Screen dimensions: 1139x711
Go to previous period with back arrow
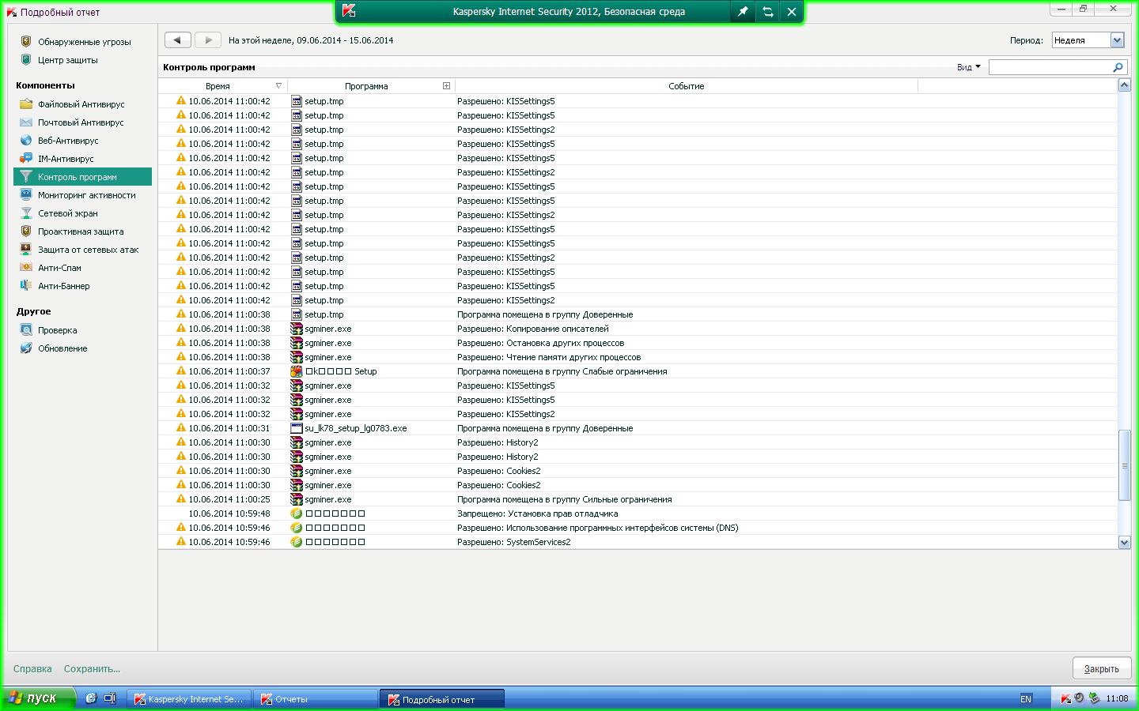pyautogui.click(x=177, y=40)
